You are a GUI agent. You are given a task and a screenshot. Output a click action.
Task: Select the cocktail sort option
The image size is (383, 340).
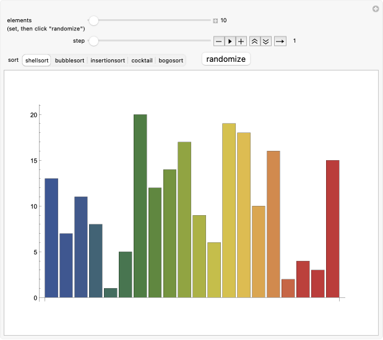[x=142, y=61]
